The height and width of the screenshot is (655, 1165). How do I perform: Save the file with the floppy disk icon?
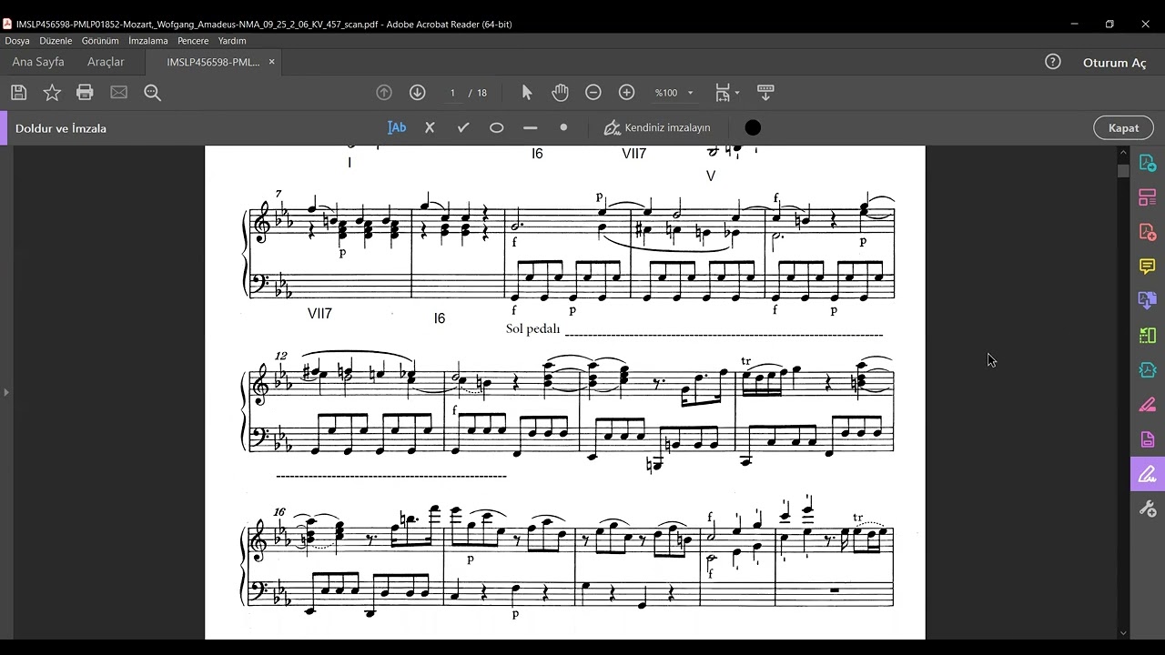tap(19, 92)
